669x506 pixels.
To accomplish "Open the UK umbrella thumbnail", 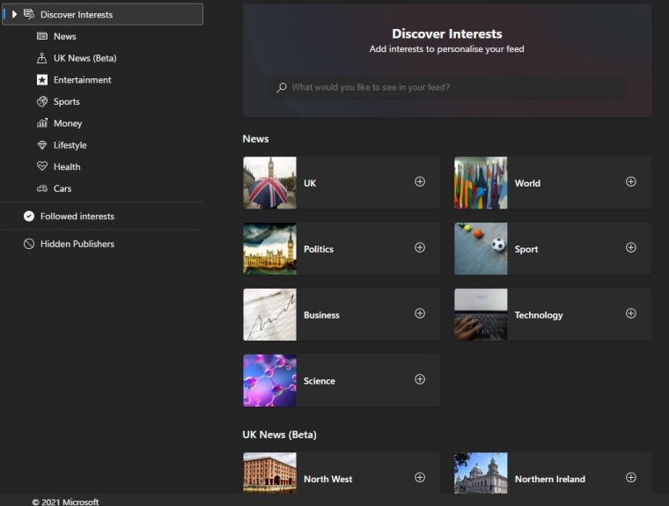I will (x=269, y=183).
